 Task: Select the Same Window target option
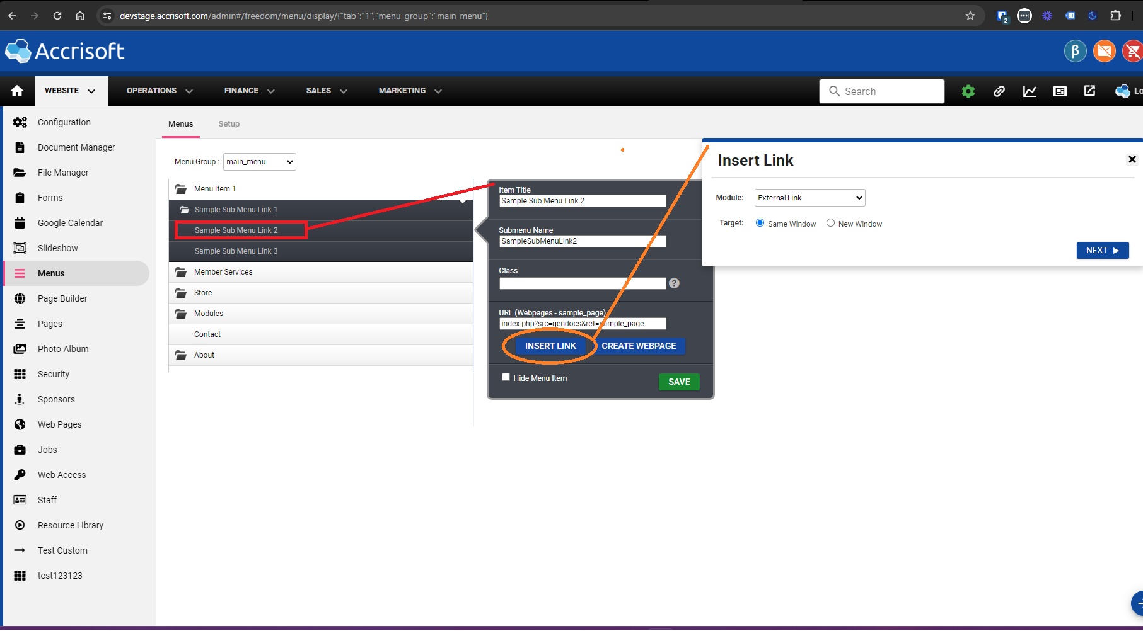pos(760,223)
